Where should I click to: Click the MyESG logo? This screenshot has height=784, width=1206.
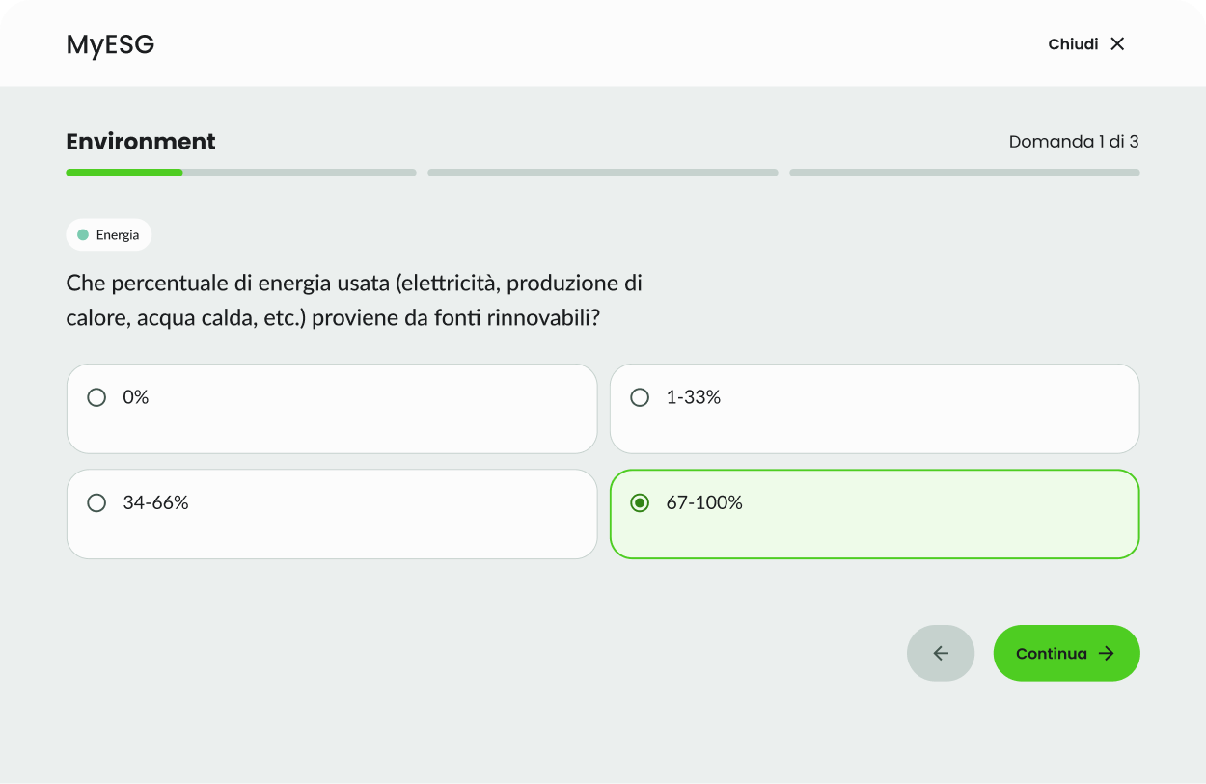pyautogui.click(x=110, y=44)
